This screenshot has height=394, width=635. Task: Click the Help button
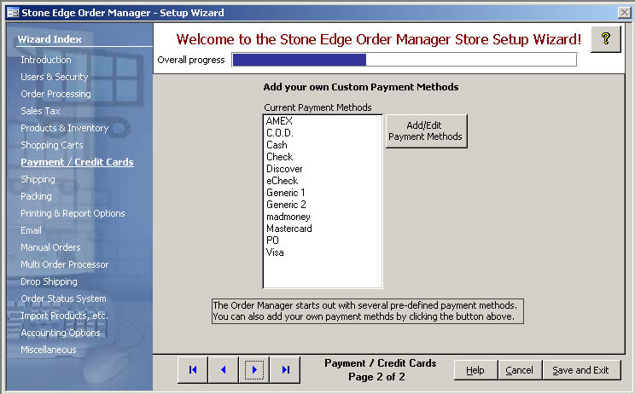coord(475,370)
